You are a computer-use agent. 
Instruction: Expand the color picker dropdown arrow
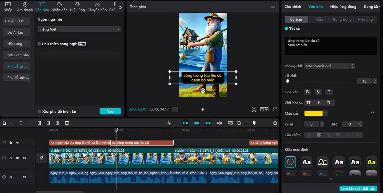coord(325,113)
